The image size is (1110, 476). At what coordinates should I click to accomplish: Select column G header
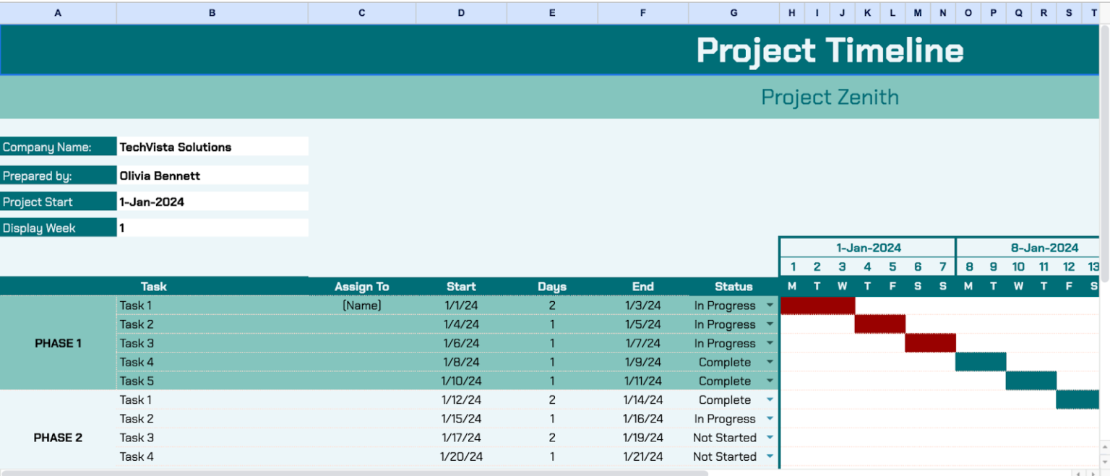click(733, 12)
